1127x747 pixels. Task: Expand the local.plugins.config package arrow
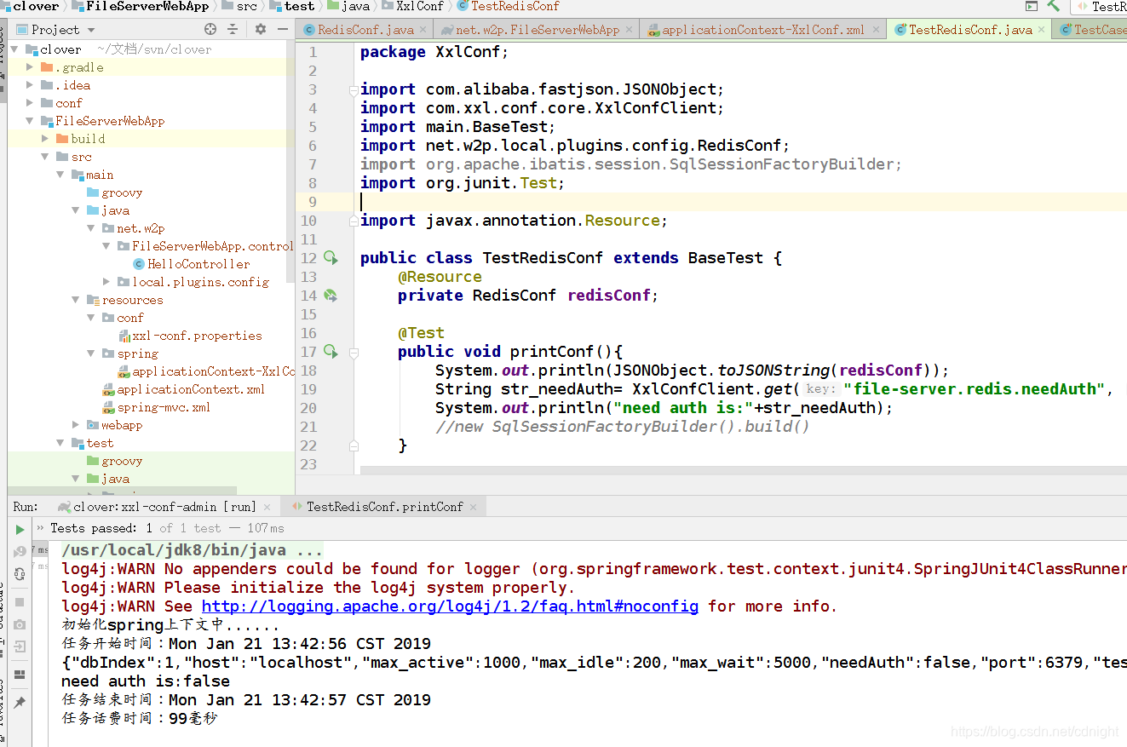coord(106,282)
